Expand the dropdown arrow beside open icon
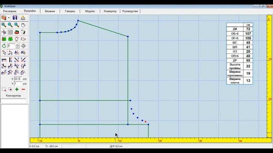The image size is (273, 153). 9,18
